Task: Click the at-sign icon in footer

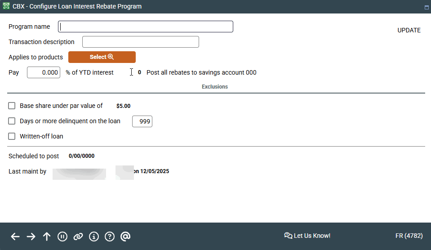Action: (x=125, y=237)
